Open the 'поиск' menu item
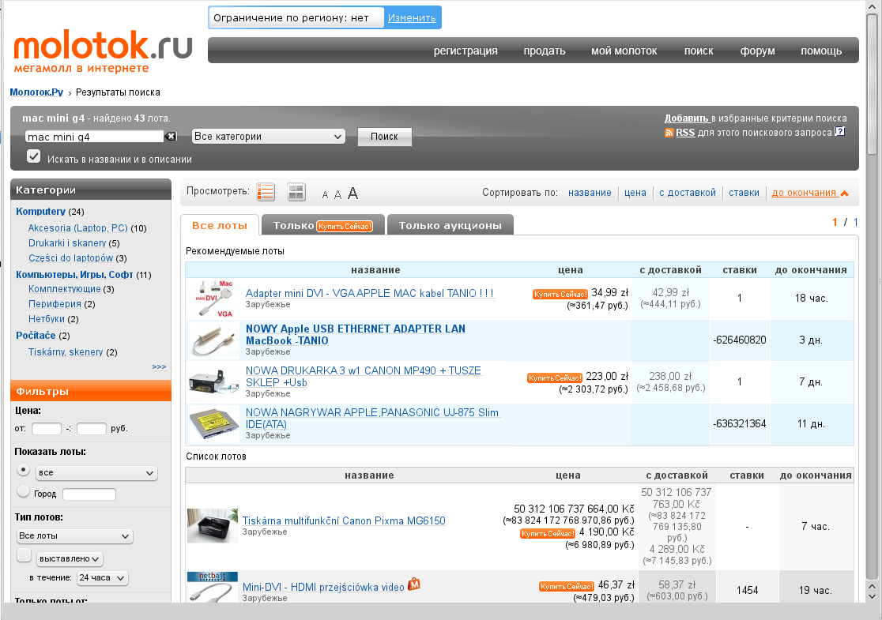Image resolution: width=882 pixels, height=620 pixels. point(699,51)
